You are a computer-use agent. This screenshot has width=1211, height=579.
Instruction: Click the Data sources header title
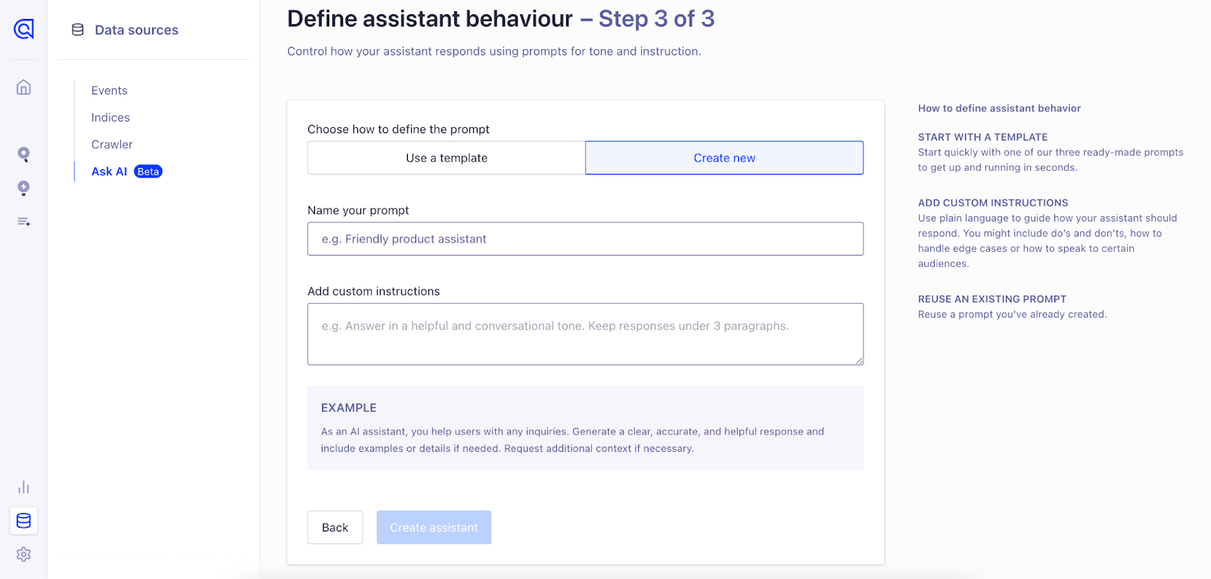click(x=136, y=30)
